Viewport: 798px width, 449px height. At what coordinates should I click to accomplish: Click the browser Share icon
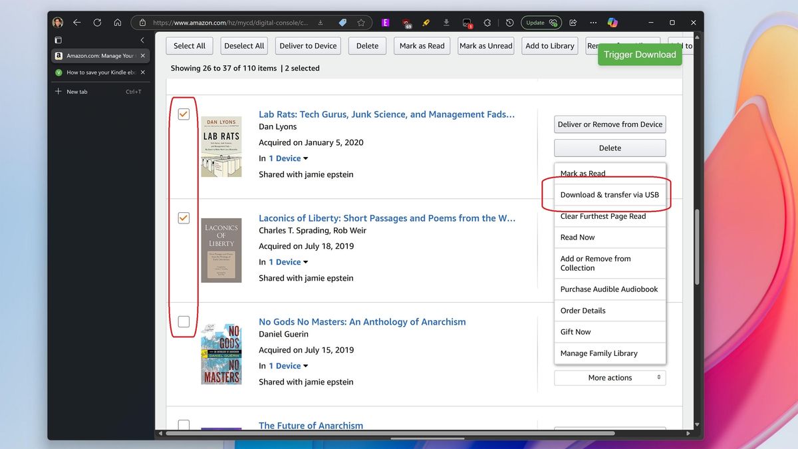pyautogui.click(x=573, y=22)
